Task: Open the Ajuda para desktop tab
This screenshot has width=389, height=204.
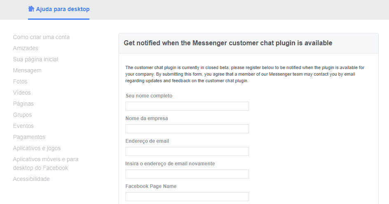Action: 58,9
